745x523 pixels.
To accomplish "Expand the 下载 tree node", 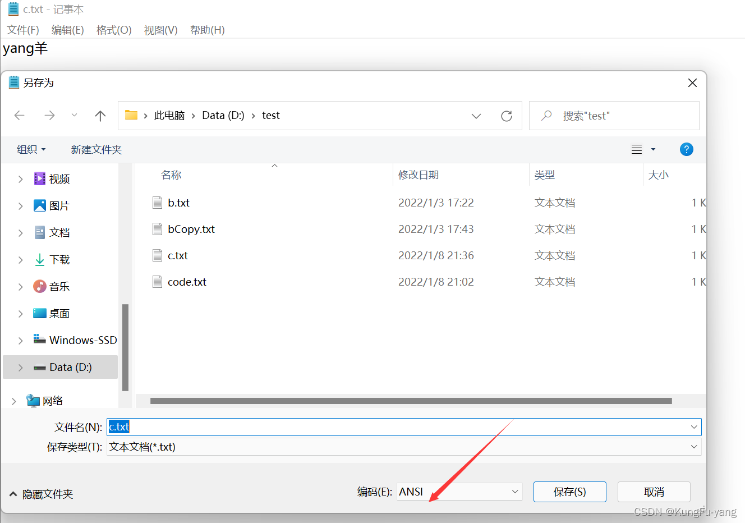I will click(21, 260).
